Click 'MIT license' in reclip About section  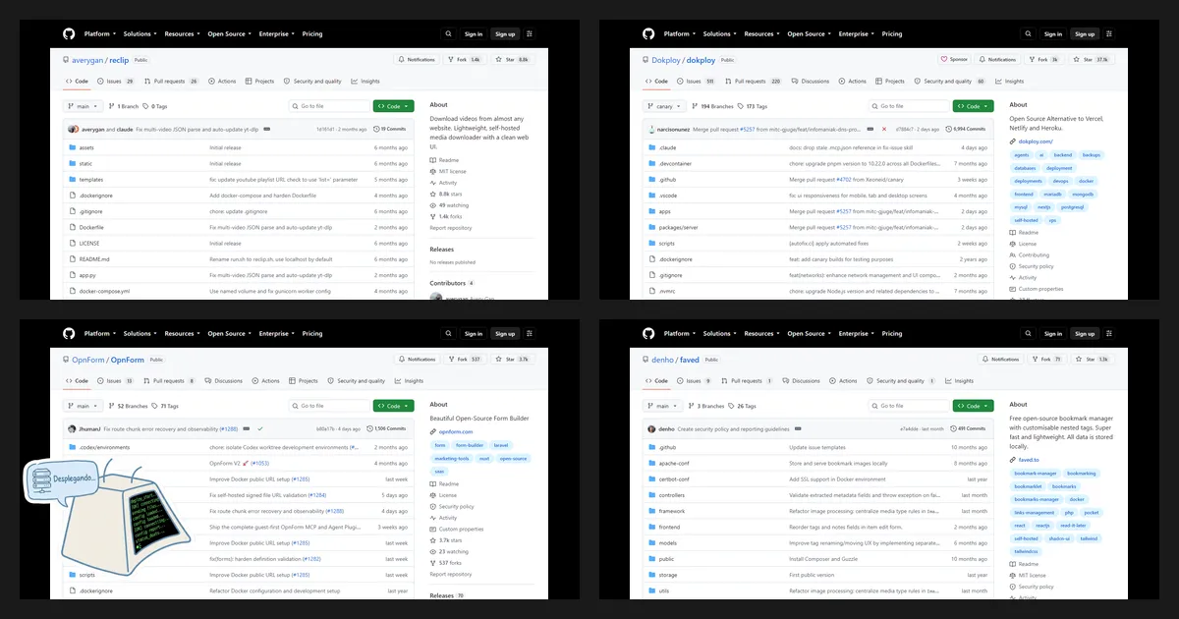coord(453,171)
